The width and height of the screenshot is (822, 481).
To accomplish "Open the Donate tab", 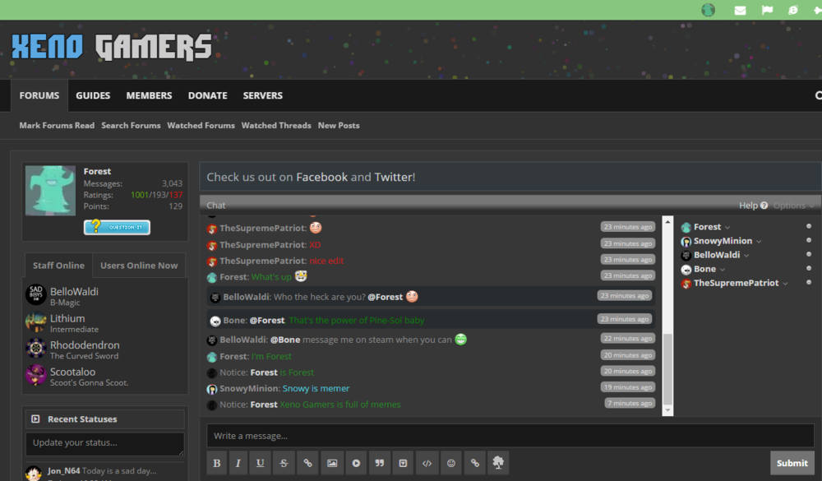I will [208, 95].
